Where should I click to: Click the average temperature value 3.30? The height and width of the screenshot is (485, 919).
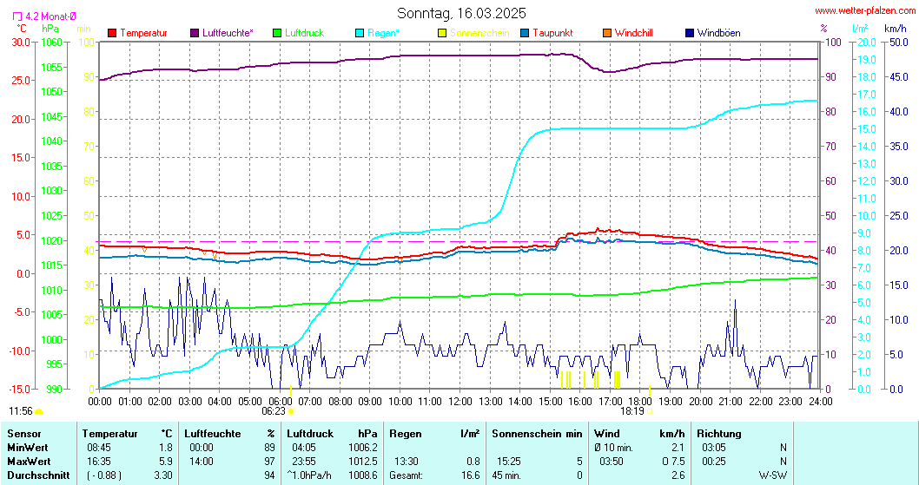coord(163,475)
